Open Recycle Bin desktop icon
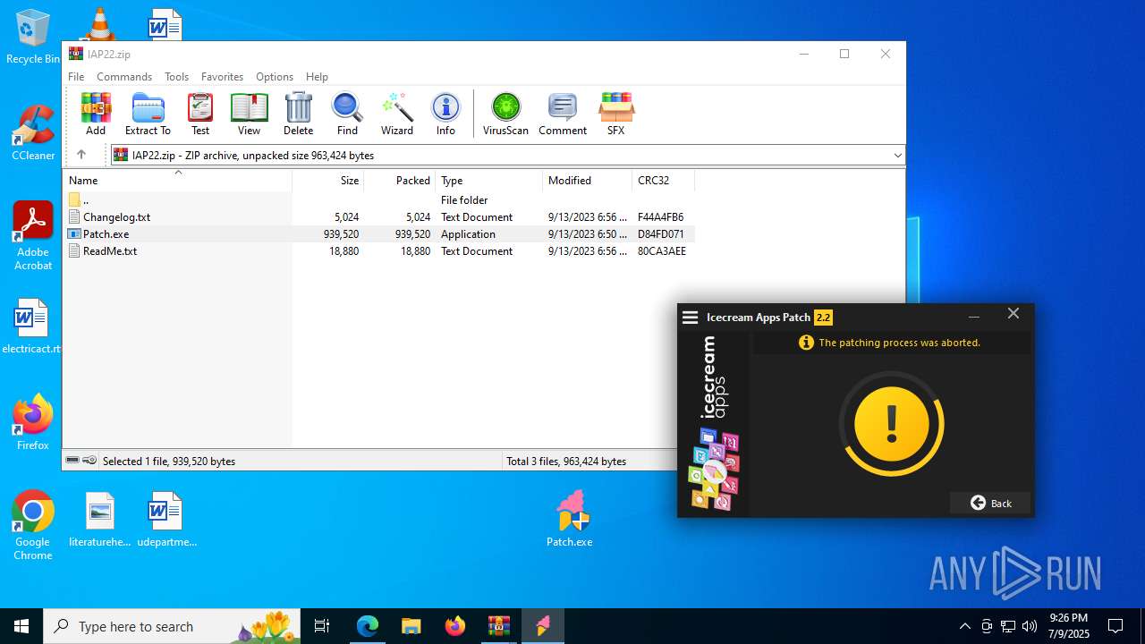Image resolution: width=1145 pixels, height=644 pixels. (33, 38)
